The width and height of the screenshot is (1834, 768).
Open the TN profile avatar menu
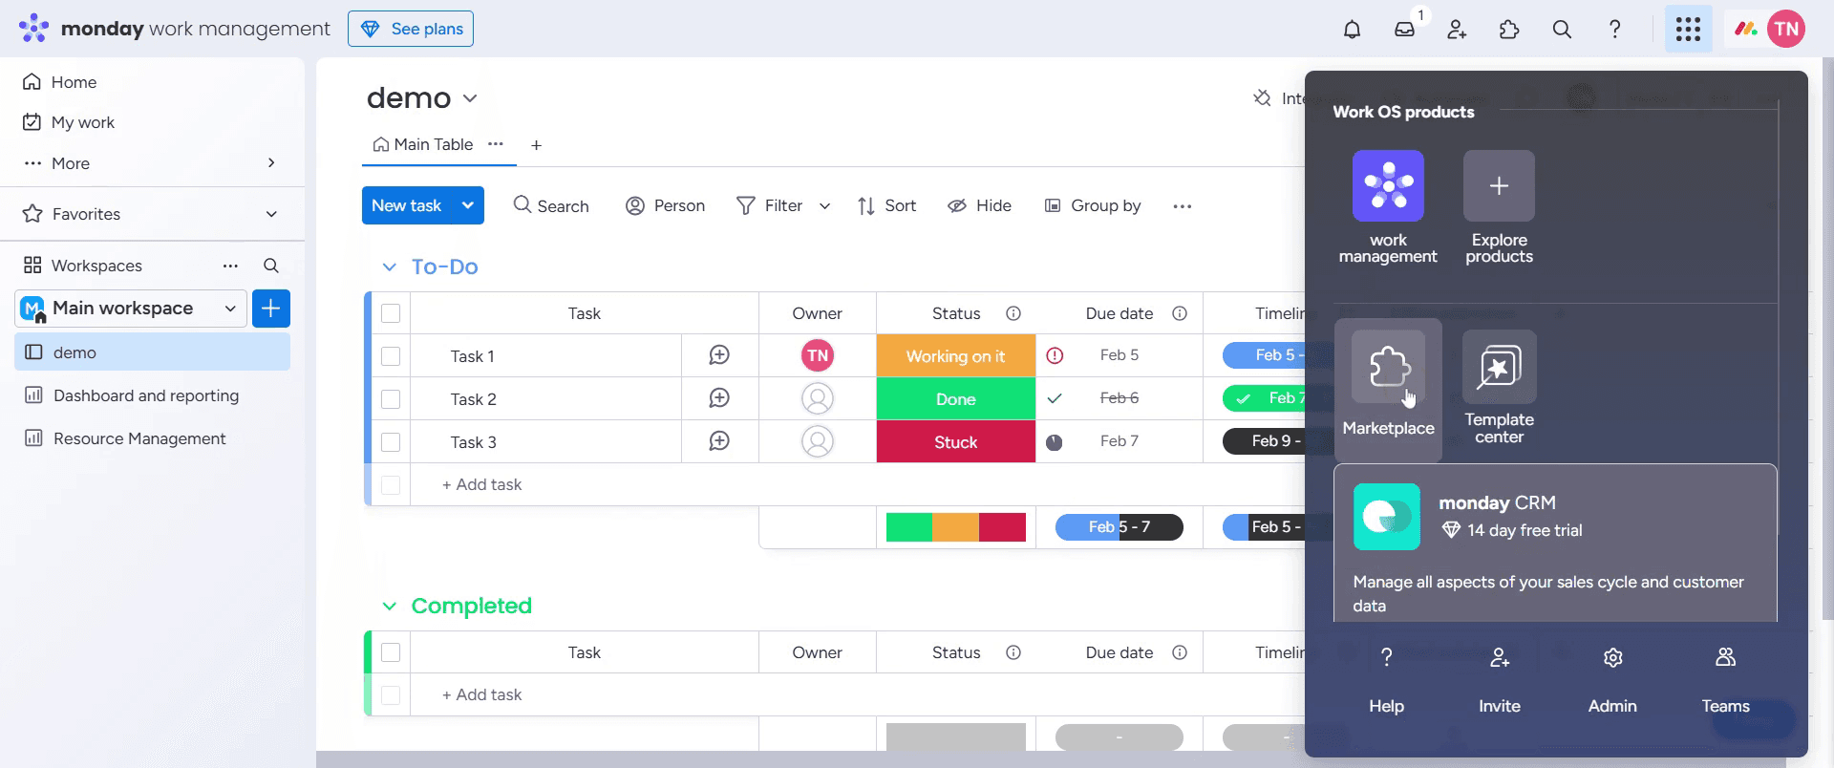click(1785, 29)
